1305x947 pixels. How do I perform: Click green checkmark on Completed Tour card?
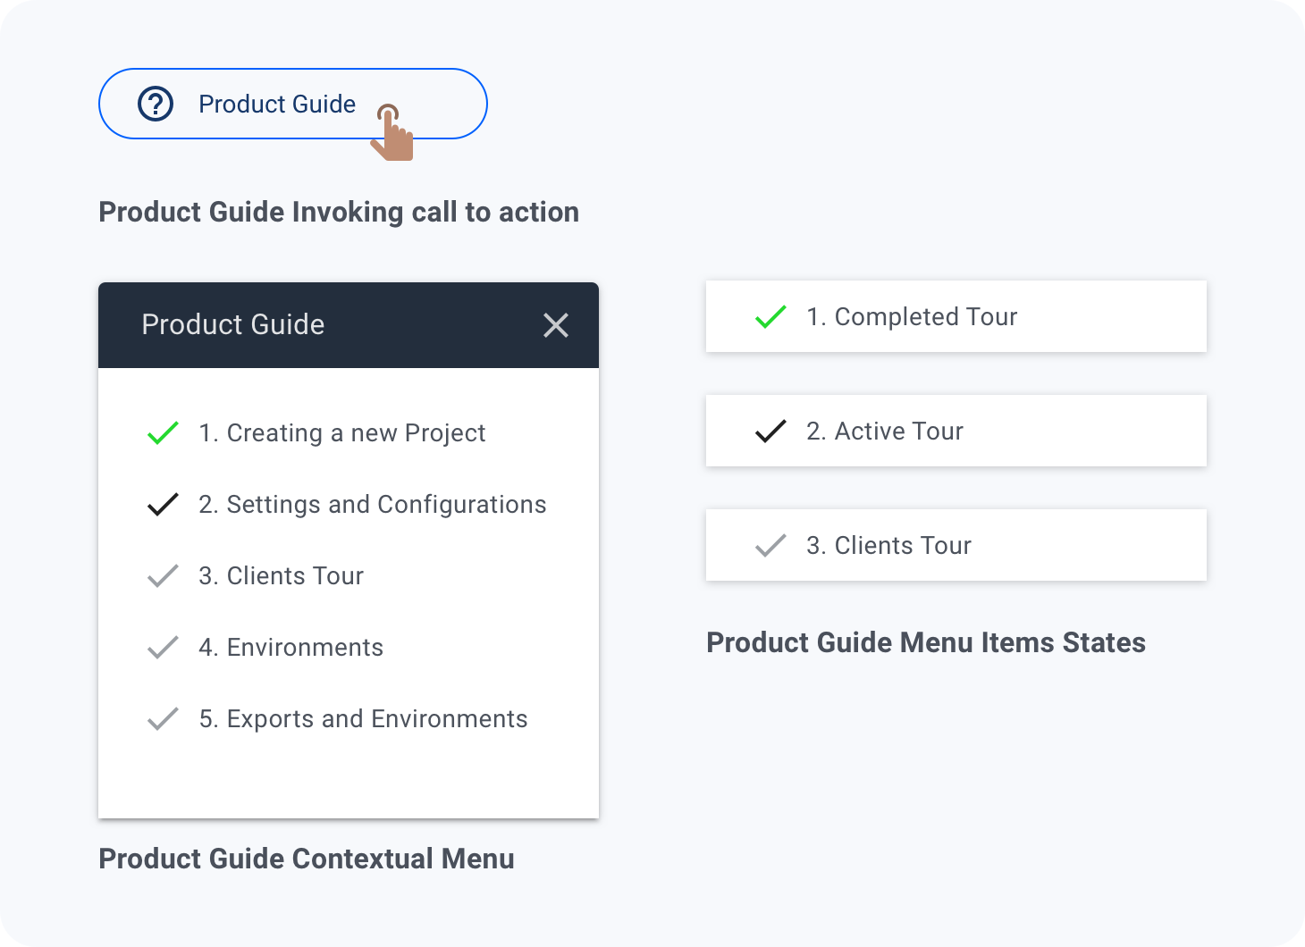pos(770,317)
